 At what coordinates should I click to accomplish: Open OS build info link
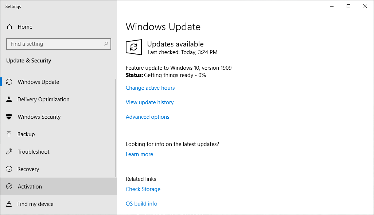point(141,204)
